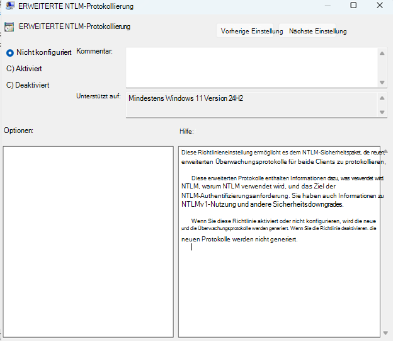The width and height of the screenshot is (393, 341).
Task: Select the 'Nicht konfiguriert' radio button
Action: (x=10, y=53)
